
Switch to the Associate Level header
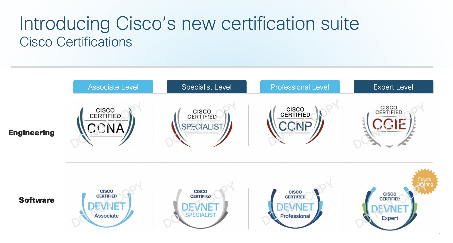click(113, 87)
